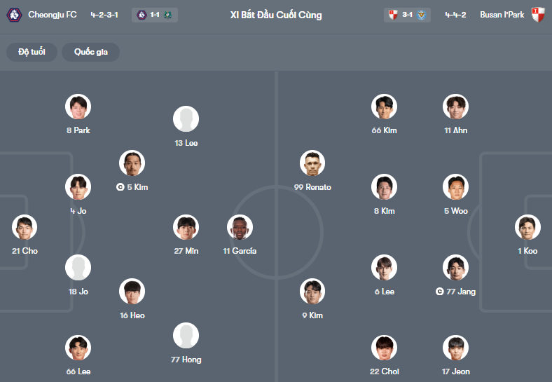Click the Busan I'Park team name
The width and height of the screenshot is (552, 382).
tap(502, 14)
